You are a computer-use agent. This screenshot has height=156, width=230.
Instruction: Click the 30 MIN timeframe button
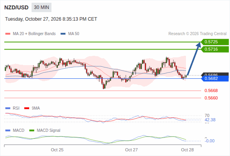pyautogui.click(x=41, y=7)
